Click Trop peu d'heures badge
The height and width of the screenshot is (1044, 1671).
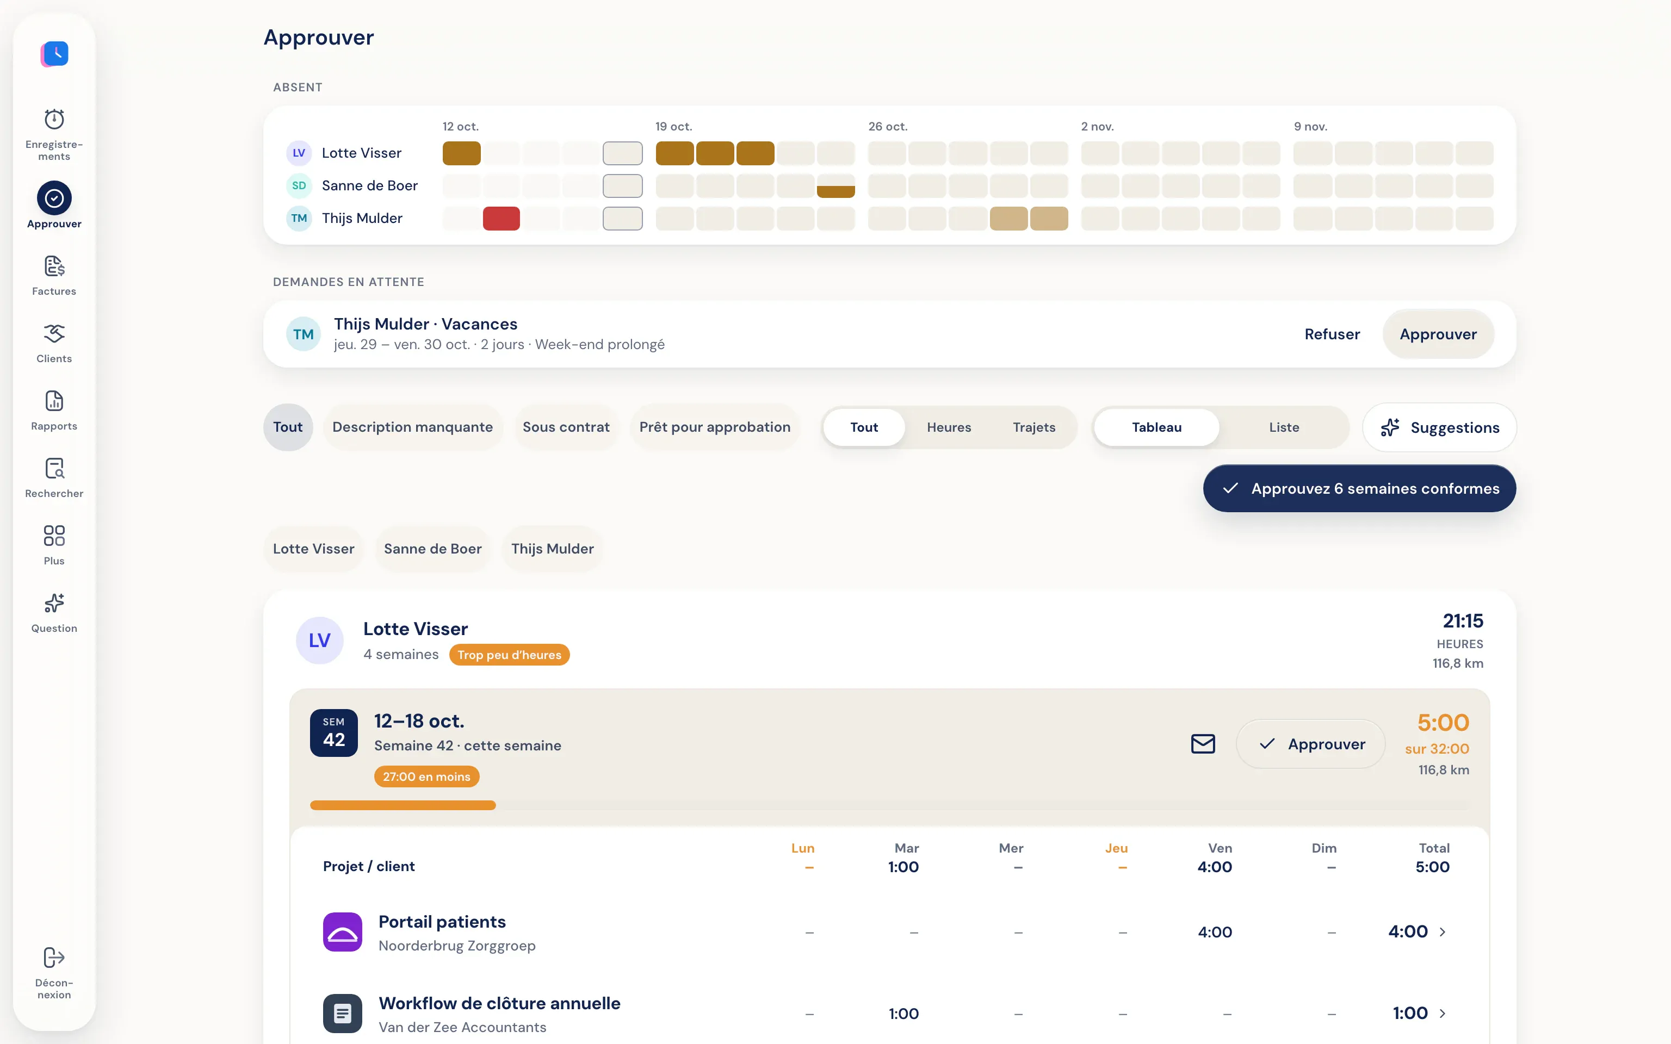pos(509,655)
